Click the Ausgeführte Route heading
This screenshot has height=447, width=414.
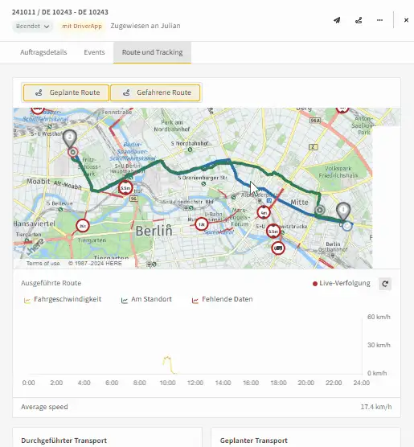tap(51, 283)
